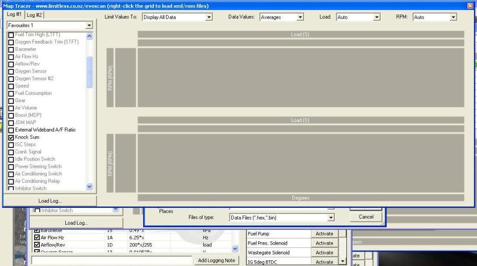Open the Load Auto dropdown
This screenshot has height=266, width=477.
click(377, 17)
